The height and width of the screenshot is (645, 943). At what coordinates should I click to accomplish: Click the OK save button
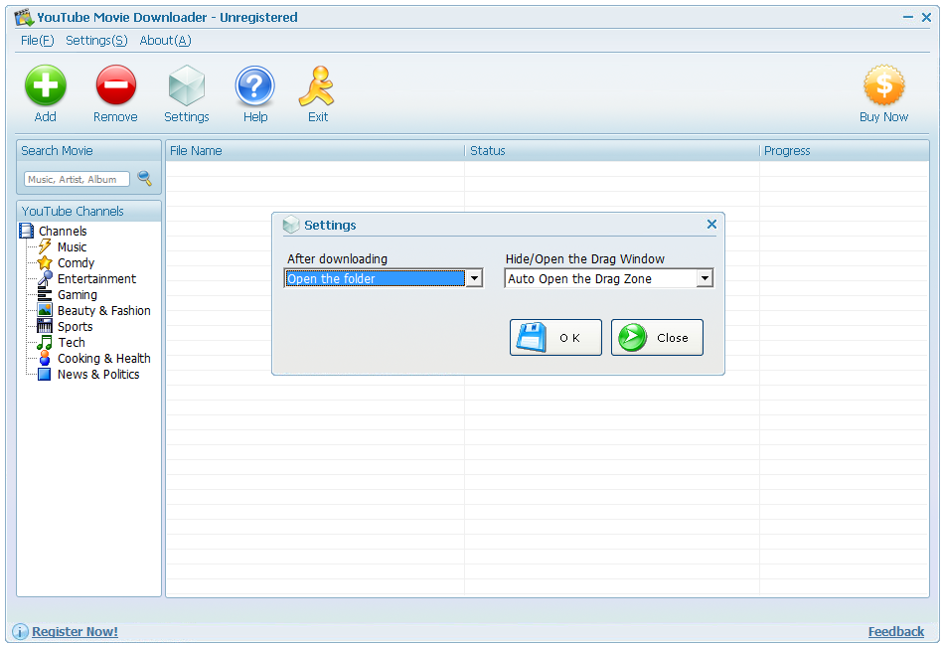[x=555, y=338]
